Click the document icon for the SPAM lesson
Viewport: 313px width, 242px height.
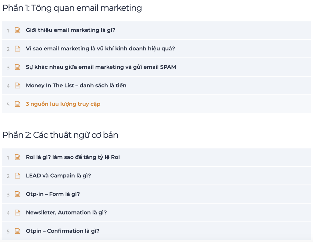(18, 67)
